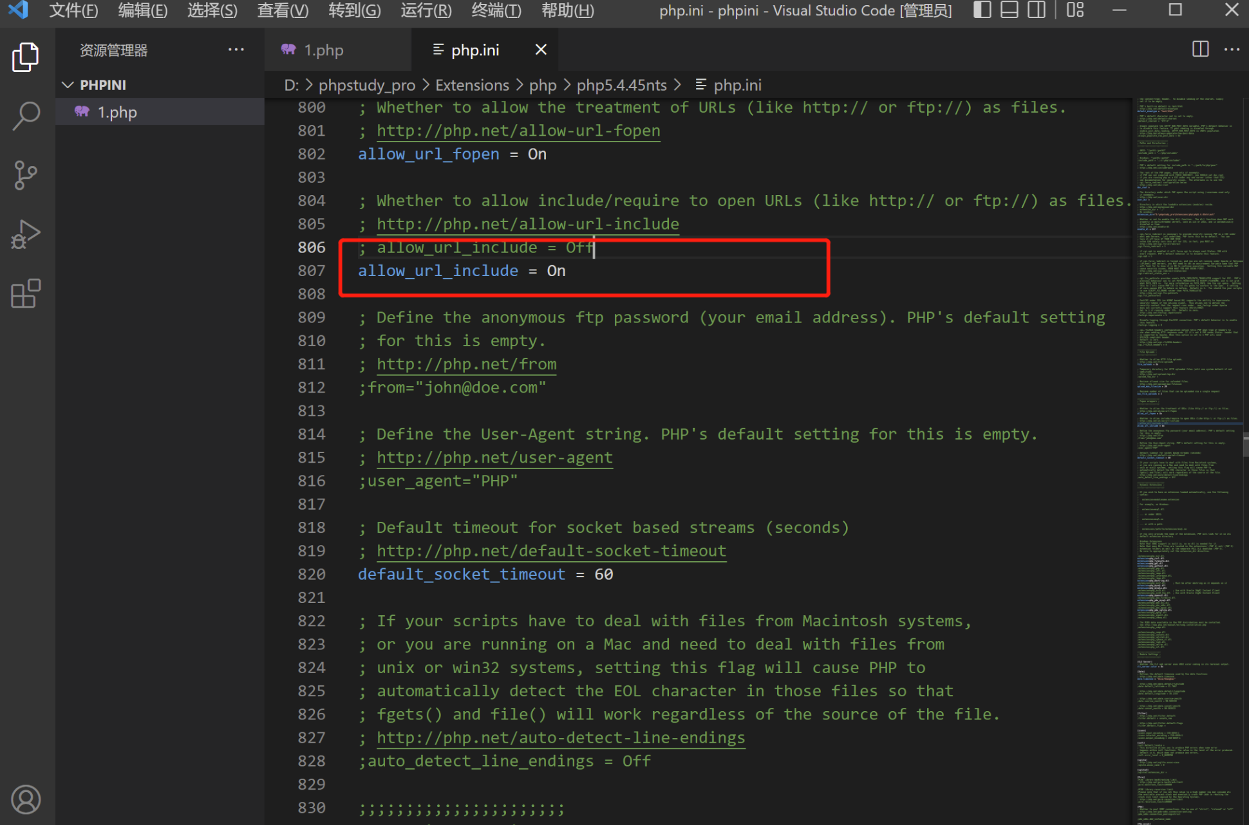This screenshot has width=1249, height=825.
Task: Maximize the VS Code window
Action: point(1176,10)
